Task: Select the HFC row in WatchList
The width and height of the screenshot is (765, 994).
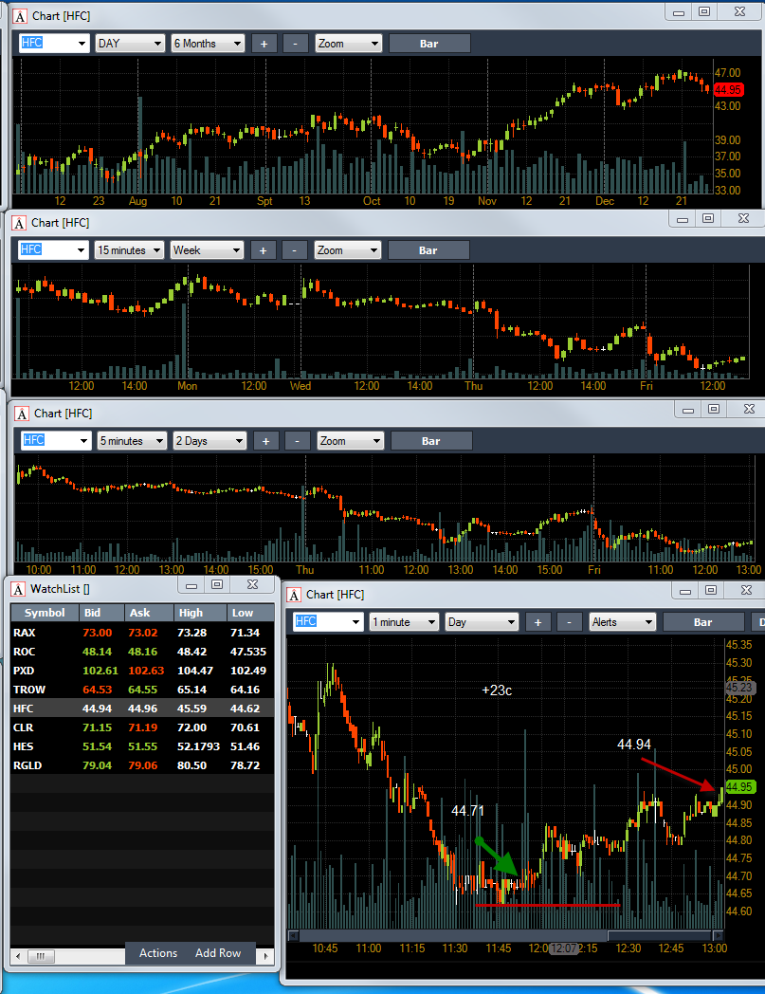Action: point(142,709)
